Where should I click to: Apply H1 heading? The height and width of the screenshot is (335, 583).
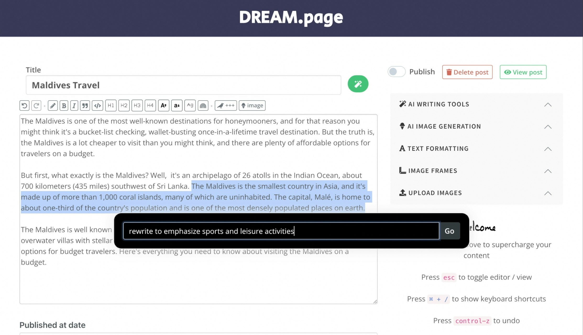pyautogui.click(x=111, y=106)
